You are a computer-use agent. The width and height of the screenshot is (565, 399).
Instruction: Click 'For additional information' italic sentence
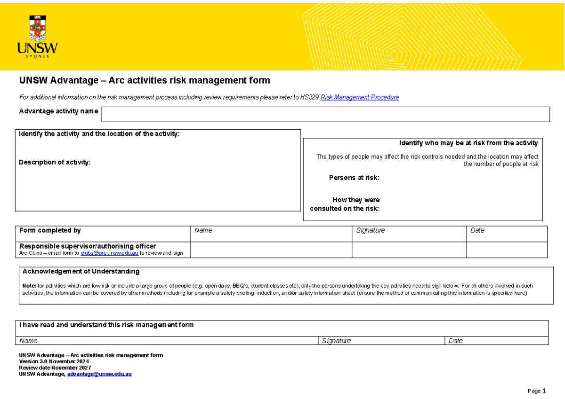(209, 97)
